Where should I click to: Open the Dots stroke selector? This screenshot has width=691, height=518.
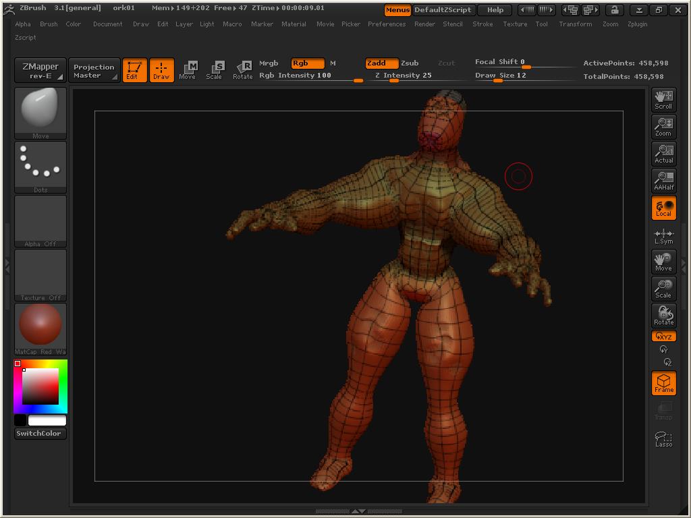click(40, 167)
